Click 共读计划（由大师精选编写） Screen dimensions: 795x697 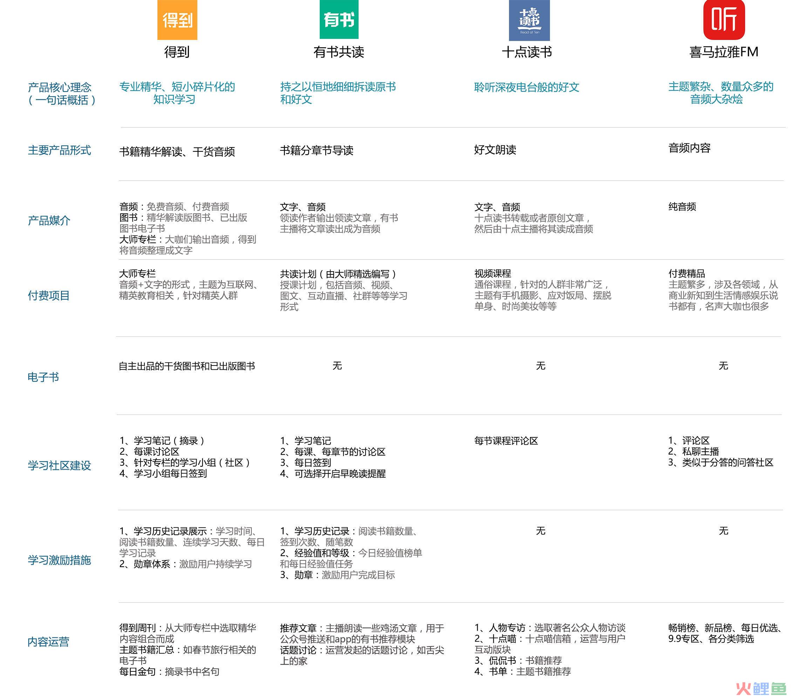(x=338, y=274)
